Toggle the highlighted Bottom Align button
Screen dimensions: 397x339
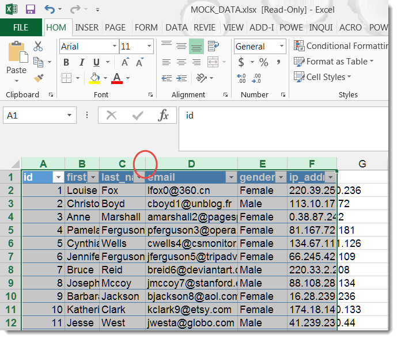point(196,46)
